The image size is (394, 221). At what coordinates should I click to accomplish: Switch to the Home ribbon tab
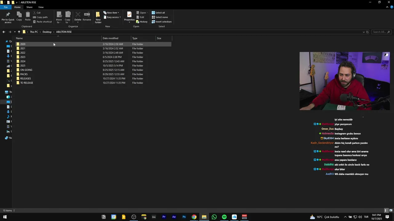[x=18, y=7]
